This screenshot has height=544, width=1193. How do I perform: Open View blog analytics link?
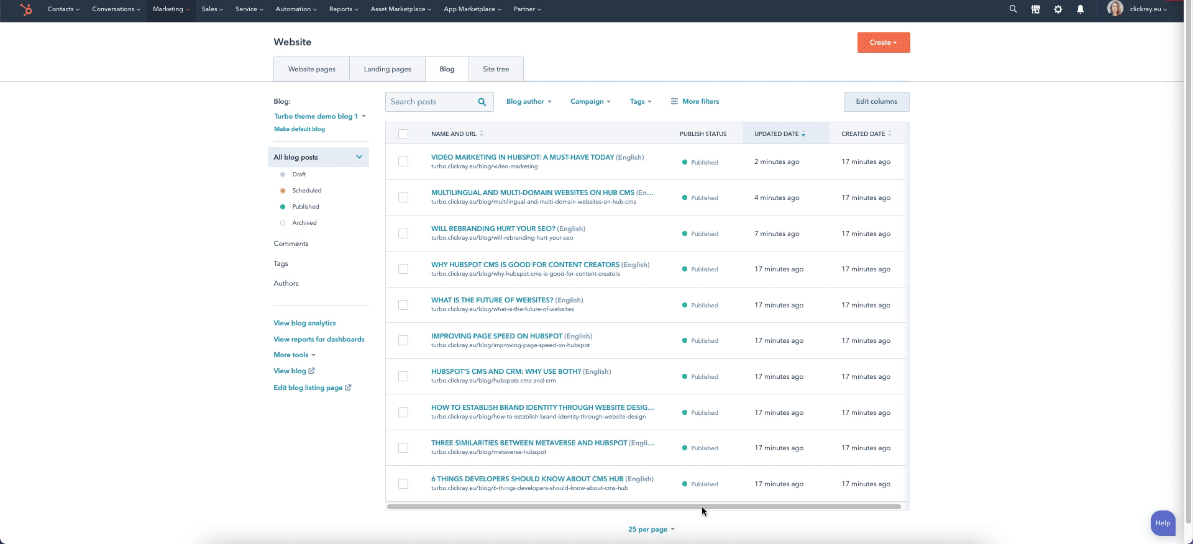(304, 323)
